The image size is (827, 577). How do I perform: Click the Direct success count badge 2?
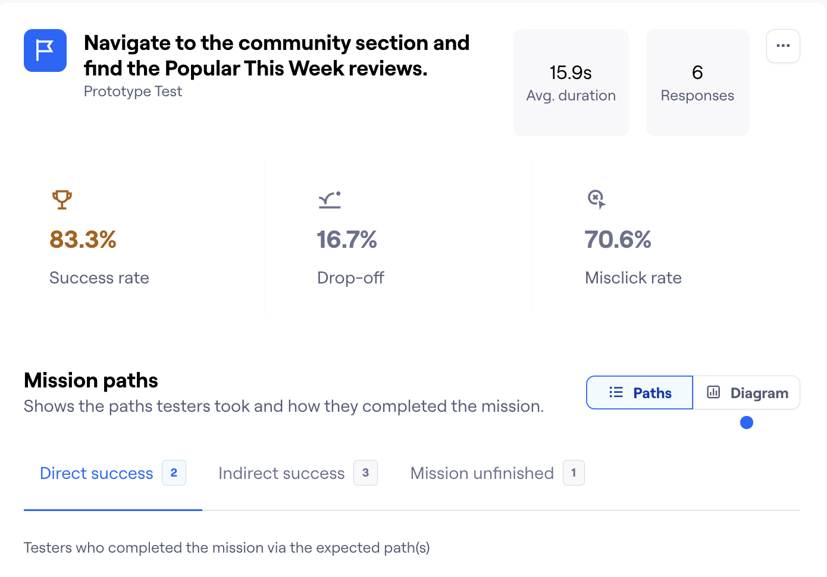[x=174, y=473]
